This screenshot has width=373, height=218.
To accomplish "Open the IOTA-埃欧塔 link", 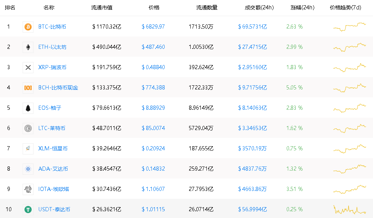I will coord(54,189).
